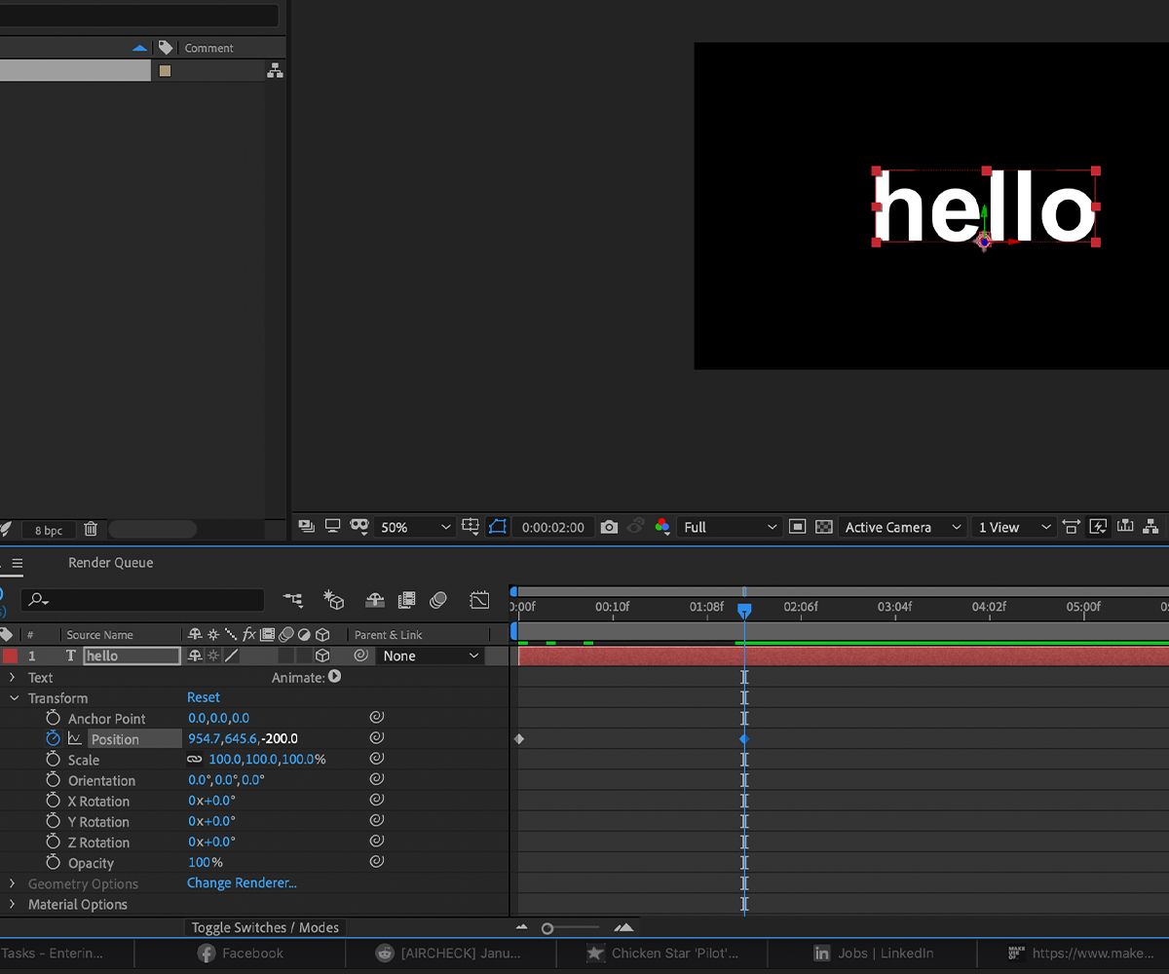Image resolution: width=1169 pixels, height=974 pixels.
Task: Toggle the Hide Shy Layers switch
Action: coord(373,600)
